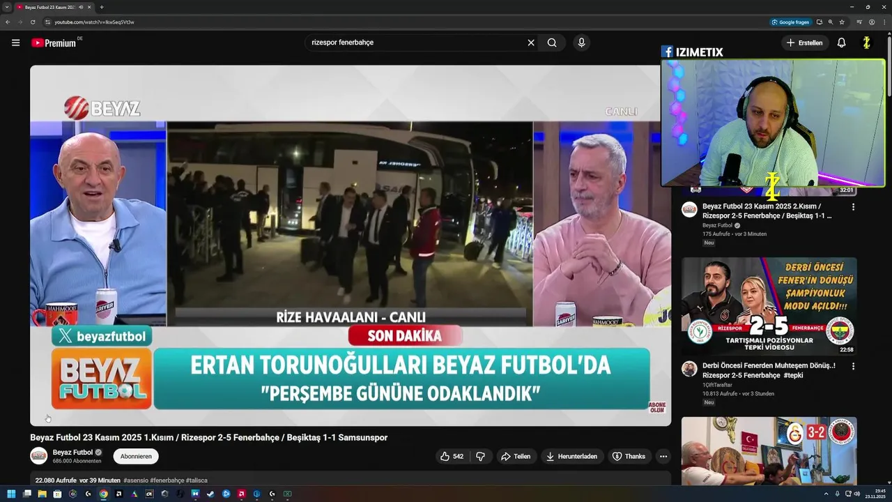Open the account avatar menu
Viewport: 892px width, 502px height.
[866, 43]
